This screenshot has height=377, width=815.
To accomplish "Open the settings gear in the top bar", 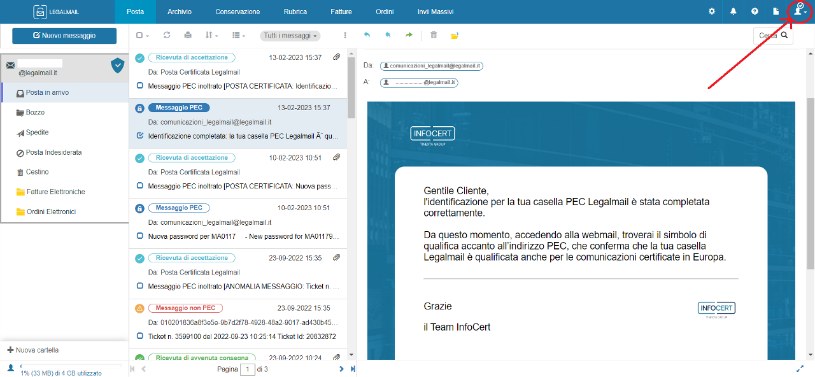I will (712, 11).
